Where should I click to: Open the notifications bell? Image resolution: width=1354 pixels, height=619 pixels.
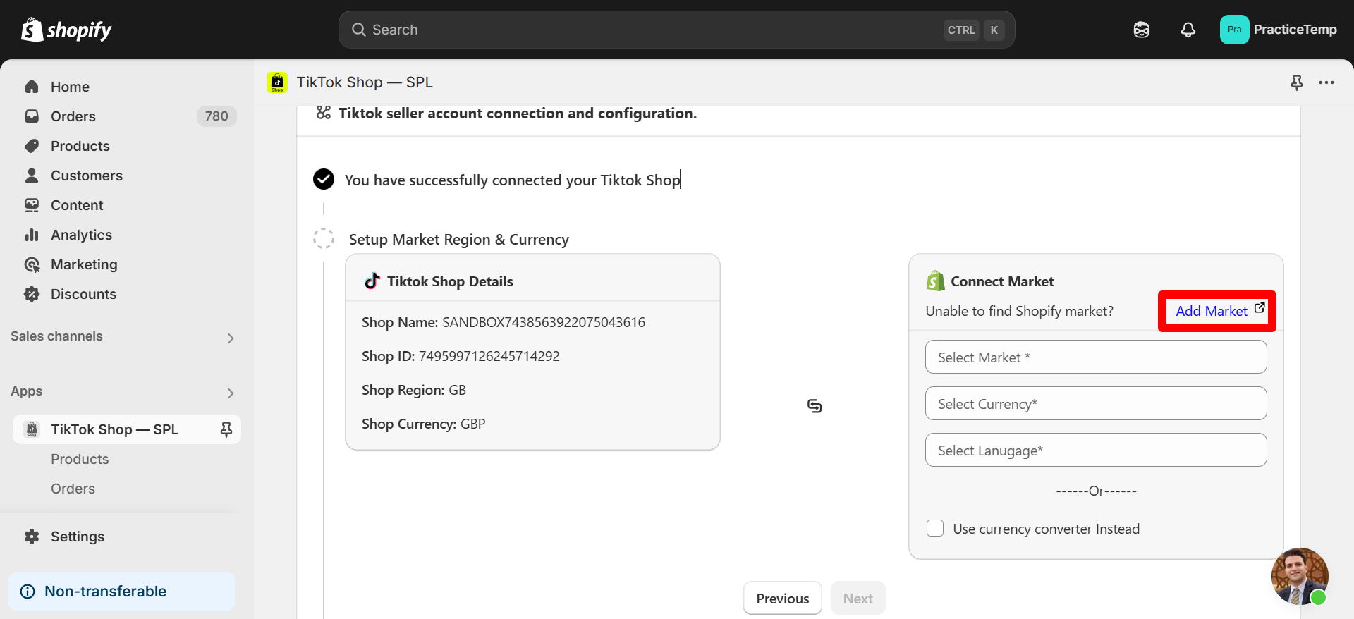click(1188, 30)
